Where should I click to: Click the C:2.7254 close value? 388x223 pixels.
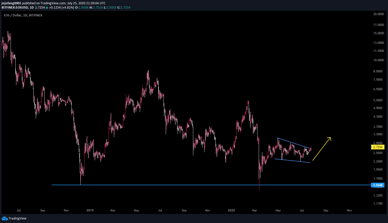click(124, 8)
